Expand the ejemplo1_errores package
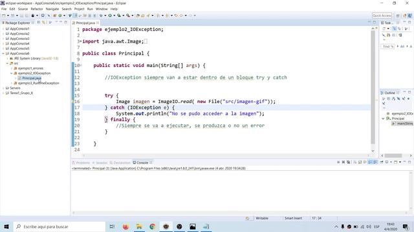Viewport: 414px width, 232px height. [12, 68]
